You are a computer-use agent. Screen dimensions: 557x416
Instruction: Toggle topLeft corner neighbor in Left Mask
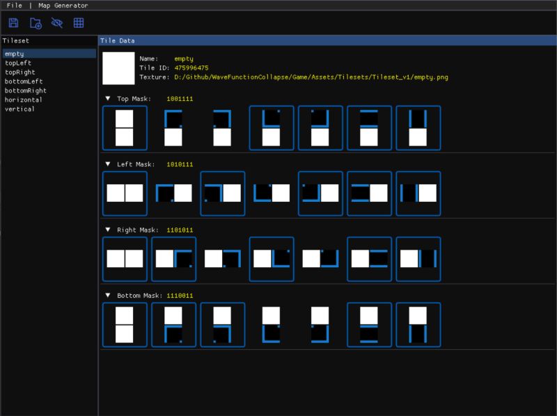tap(173, 193)
